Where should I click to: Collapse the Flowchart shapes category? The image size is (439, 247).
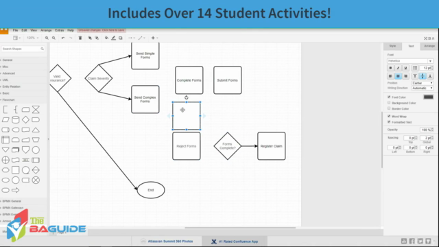[x=8, y=99]
